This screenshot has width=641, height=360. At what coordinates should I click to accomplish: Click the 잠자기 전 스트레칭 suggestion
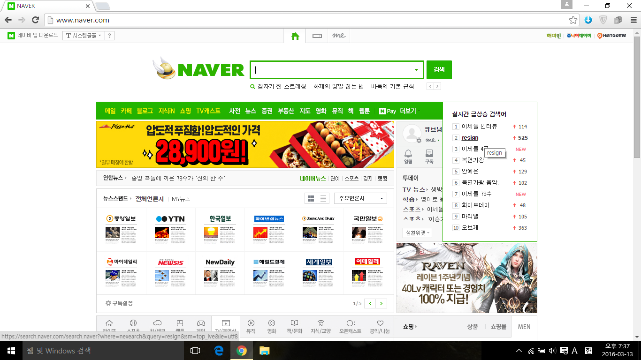coord(282,86)
